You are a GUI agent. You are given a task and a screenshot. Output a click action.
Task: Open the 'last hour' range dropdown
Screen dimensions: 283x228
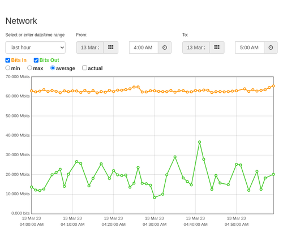click(36, 48)
